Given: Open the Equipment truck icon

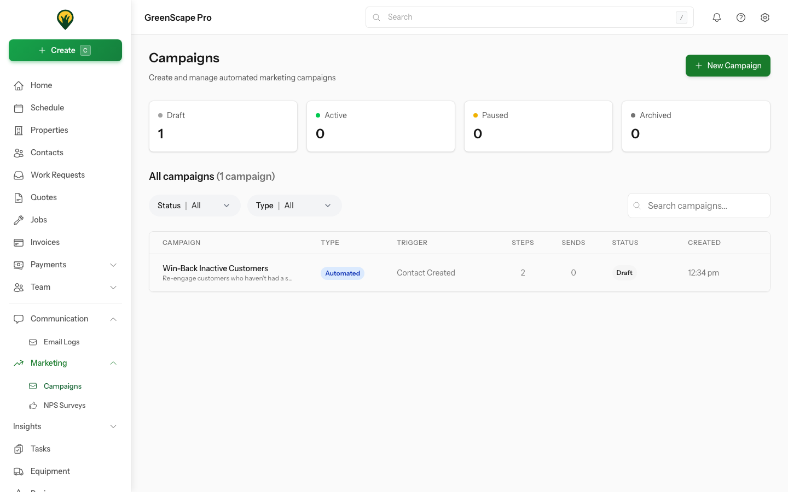Looking at the screenshot, I should click(19, 471).
